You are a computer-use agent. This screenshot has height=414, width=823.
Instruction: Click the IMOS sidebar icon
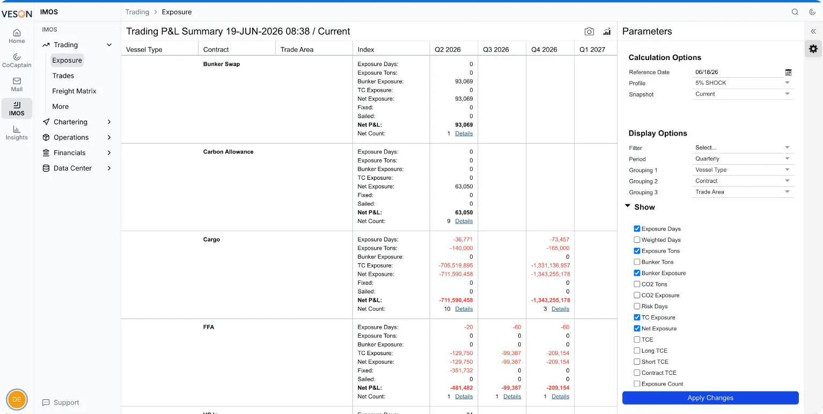[x=17, y=108]
